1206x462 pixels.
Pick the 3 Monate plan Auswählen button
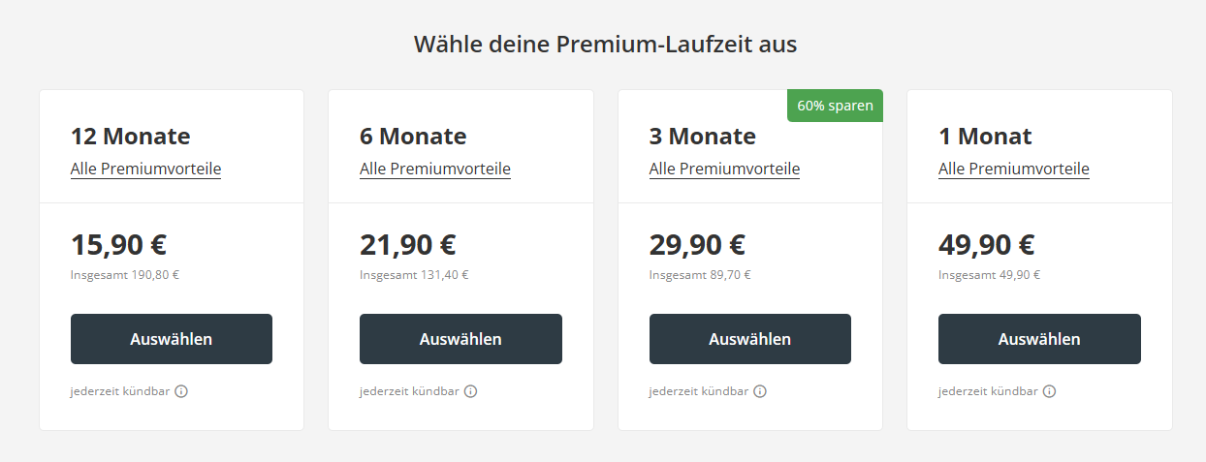point(750,339)
